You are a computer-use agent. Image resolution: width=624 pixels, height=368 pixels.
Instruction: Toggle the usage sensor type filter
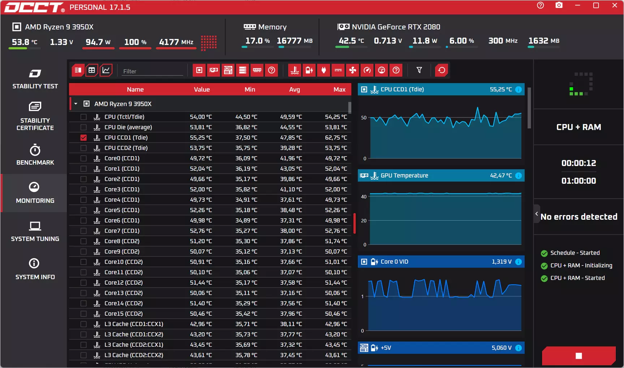pyautogui.click(x=382, y=70)
